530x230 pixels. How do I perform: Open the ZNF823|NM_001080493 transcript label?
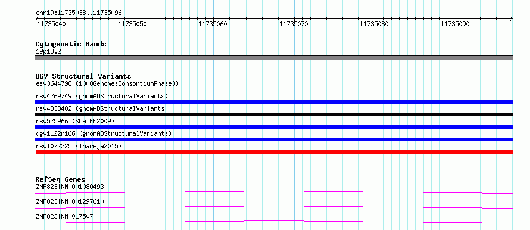(70, 187)
